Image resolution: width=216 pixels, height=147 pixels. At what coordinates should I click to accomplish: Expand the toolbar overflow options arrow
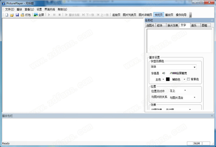190,15
